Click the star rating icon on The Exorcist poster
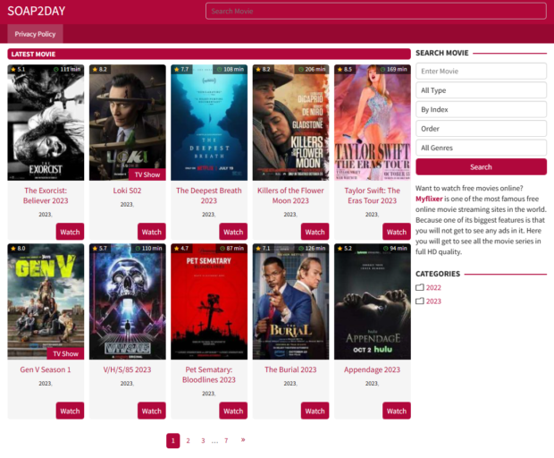The image size is (554, 458). 13,69
